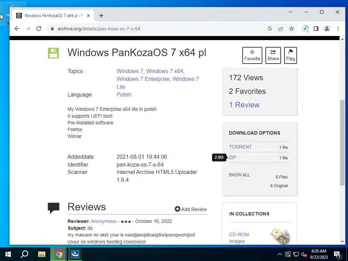Download the ZIP option
This screenshot has width=348, height=261.
(232, 157)
